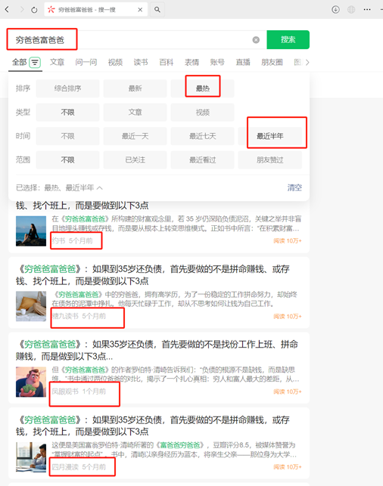Select the 全部 tab

(x=19, y=62)
